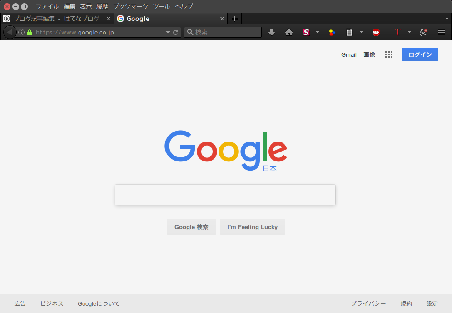Click the site information (i) icon
The height and width of the screenshot is (313, 452).
click(21, 32)
